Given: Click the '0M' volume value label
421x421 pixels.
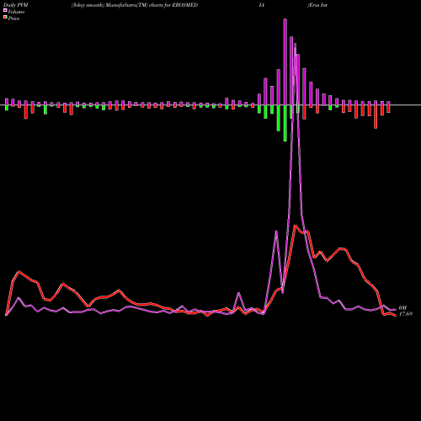Looking at the screenshot, I should [402, 308].
